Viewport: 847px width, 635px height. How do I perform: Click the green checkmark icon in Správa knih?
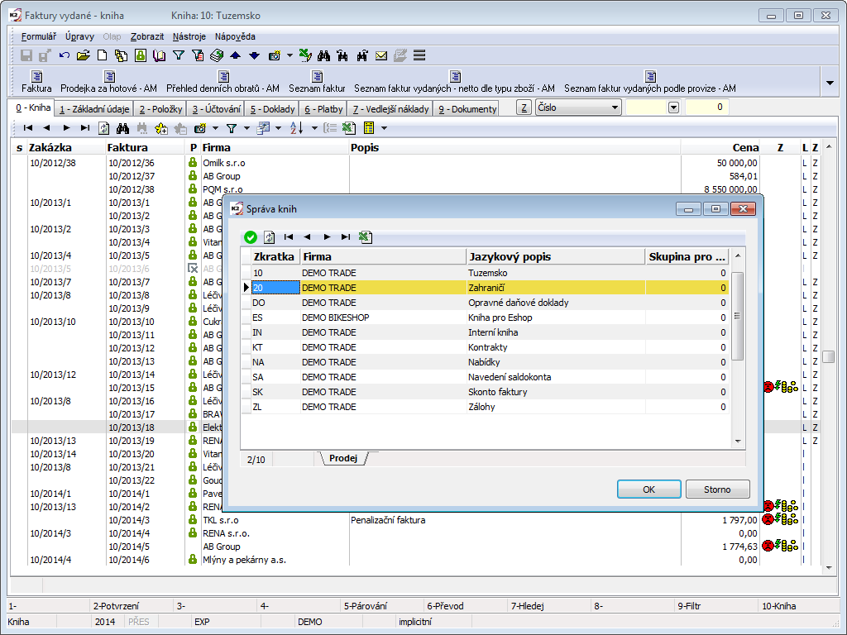251,237
